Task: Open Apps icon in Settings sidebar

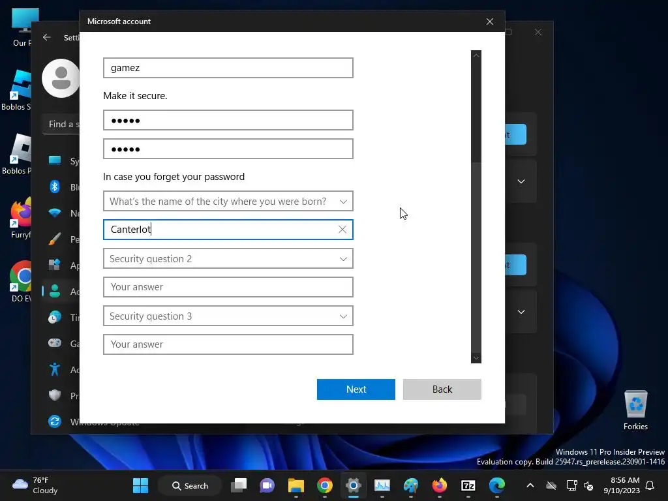Action: tap(55, 265)
